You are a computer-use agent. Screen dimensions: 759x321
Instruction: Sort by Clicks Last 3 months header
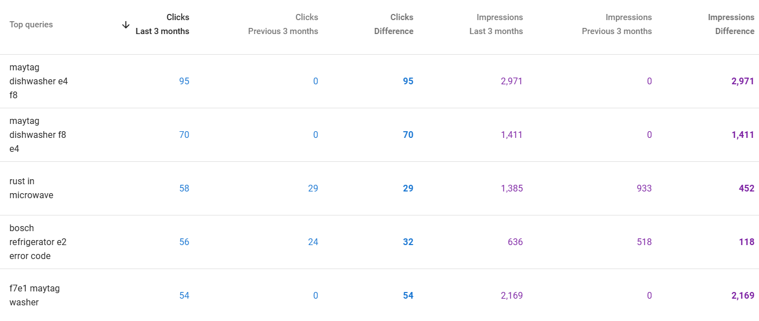click(x=162, y=25)
